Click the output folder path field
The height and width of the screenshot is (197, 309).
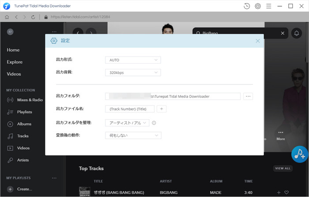click(x=173, y=96)
